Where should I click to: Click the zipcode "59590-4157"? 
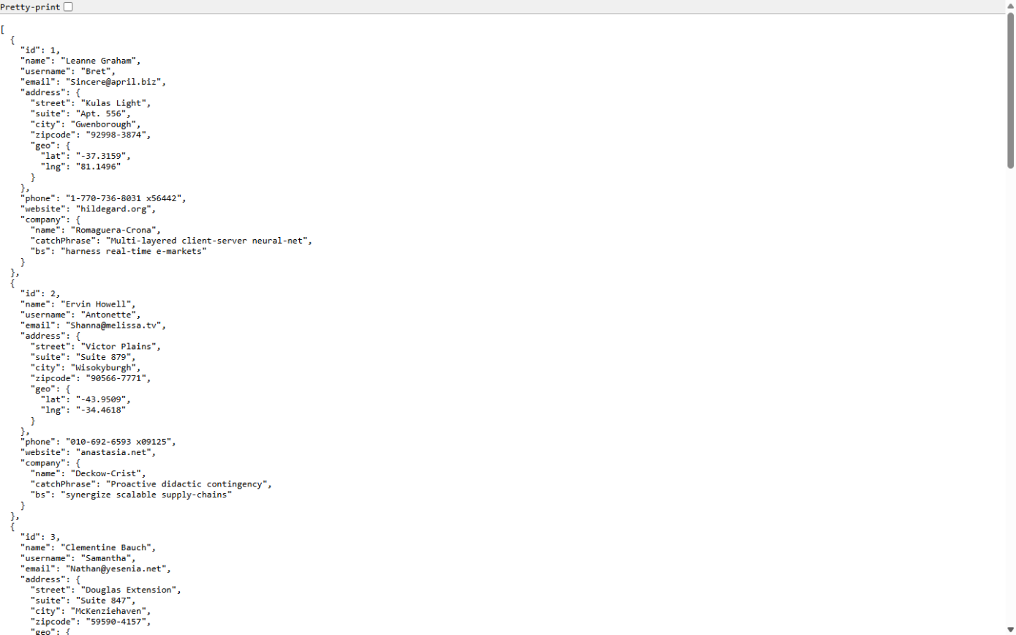[117, 622]
